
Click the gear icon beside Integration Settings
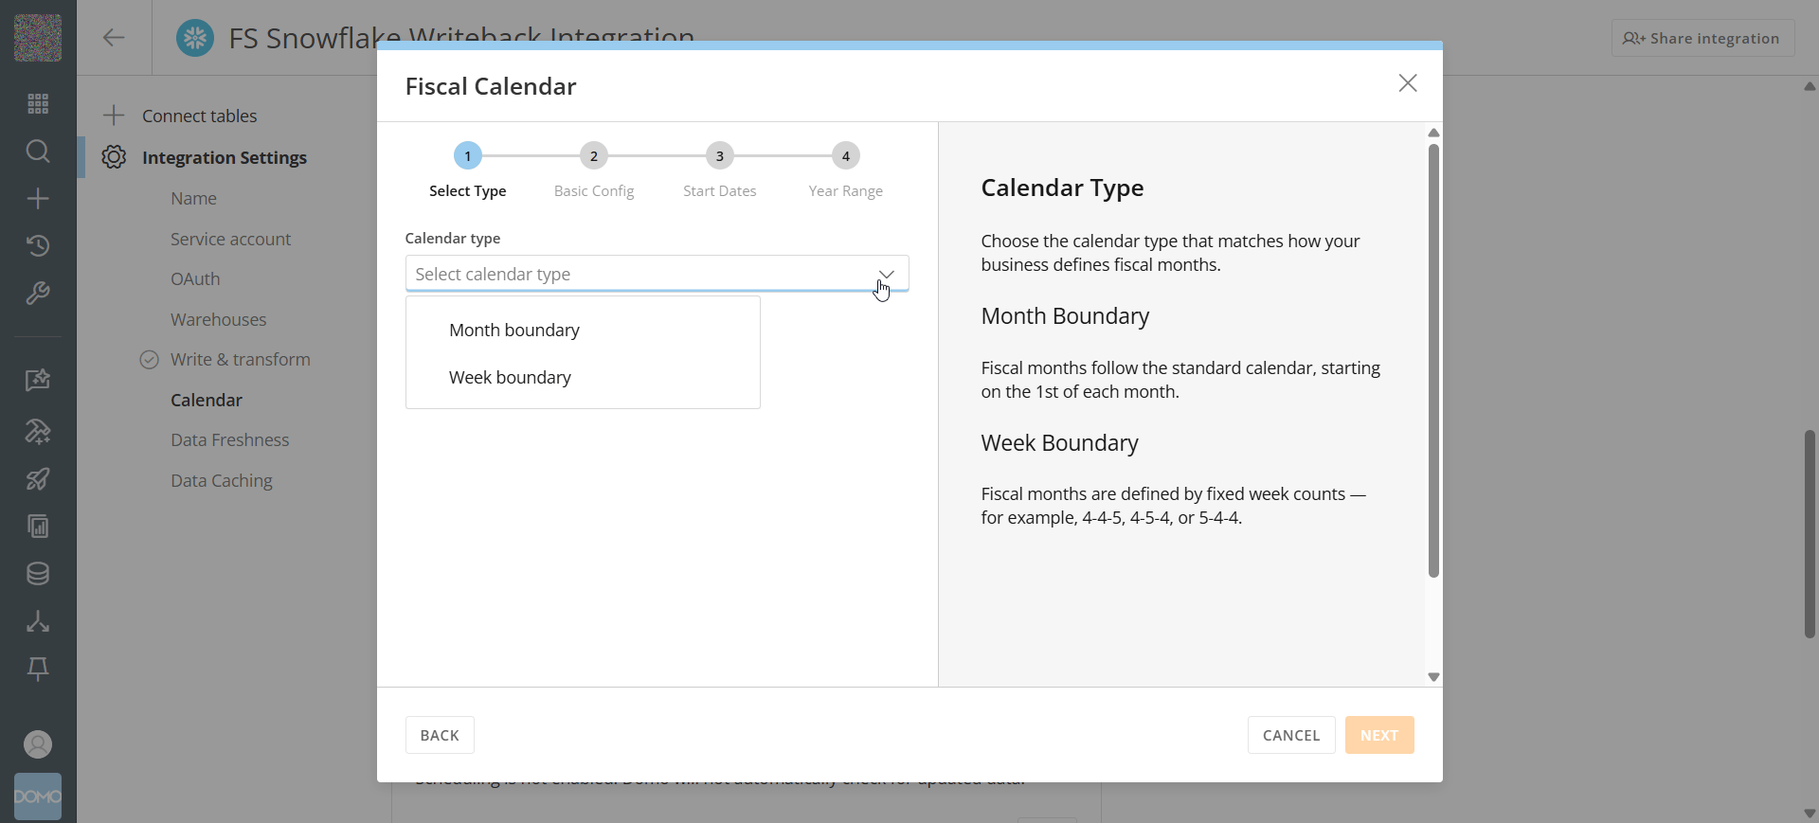coord(114,157)
